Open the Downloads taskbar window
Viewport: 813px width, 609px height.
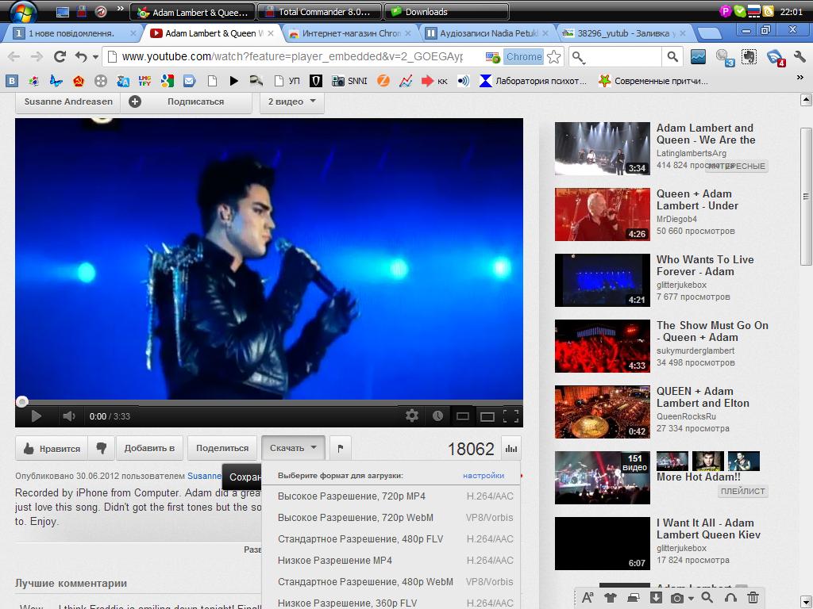point(446,11)
